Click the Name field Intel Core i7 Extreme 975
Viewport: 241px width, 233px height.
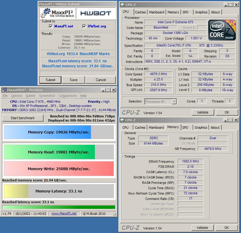pyautogui.click(x=175, y=22)
